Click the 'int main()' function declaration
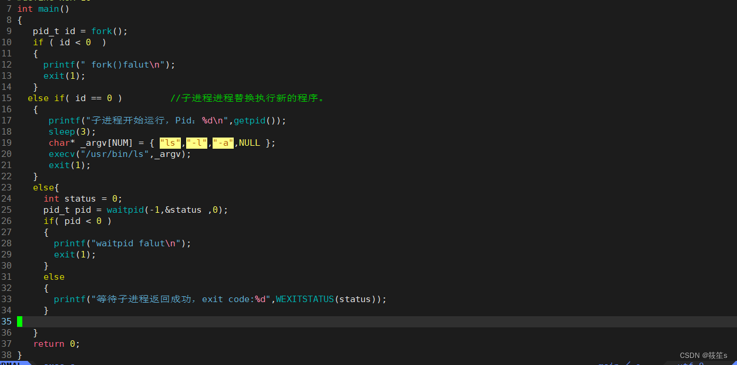 (x=43, y=9)
